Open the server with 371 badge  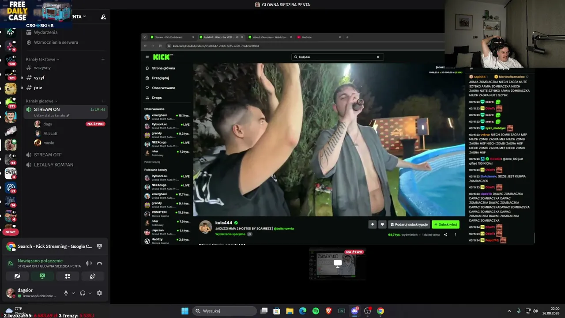11,102
